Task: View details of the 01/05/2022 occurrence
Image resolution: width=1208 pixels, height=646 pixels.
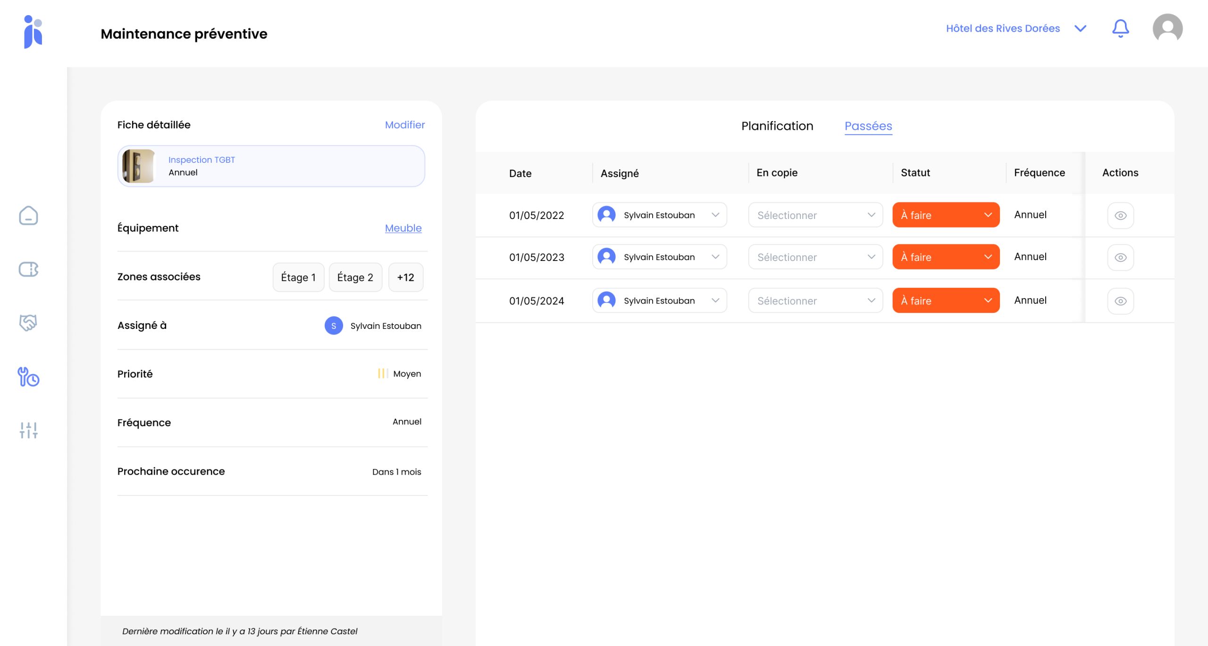Action: (1120, 216)
